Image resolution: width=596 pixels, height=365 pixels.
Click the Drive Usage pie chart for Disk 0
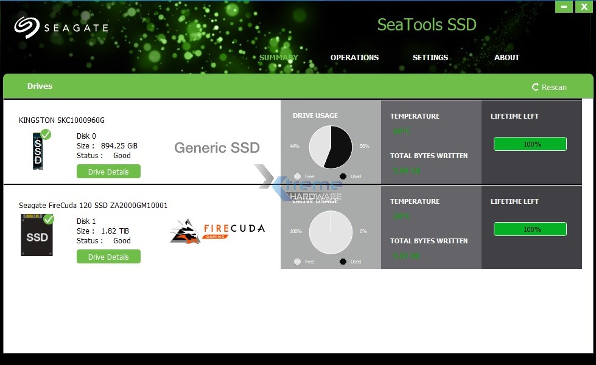(331, 148)
